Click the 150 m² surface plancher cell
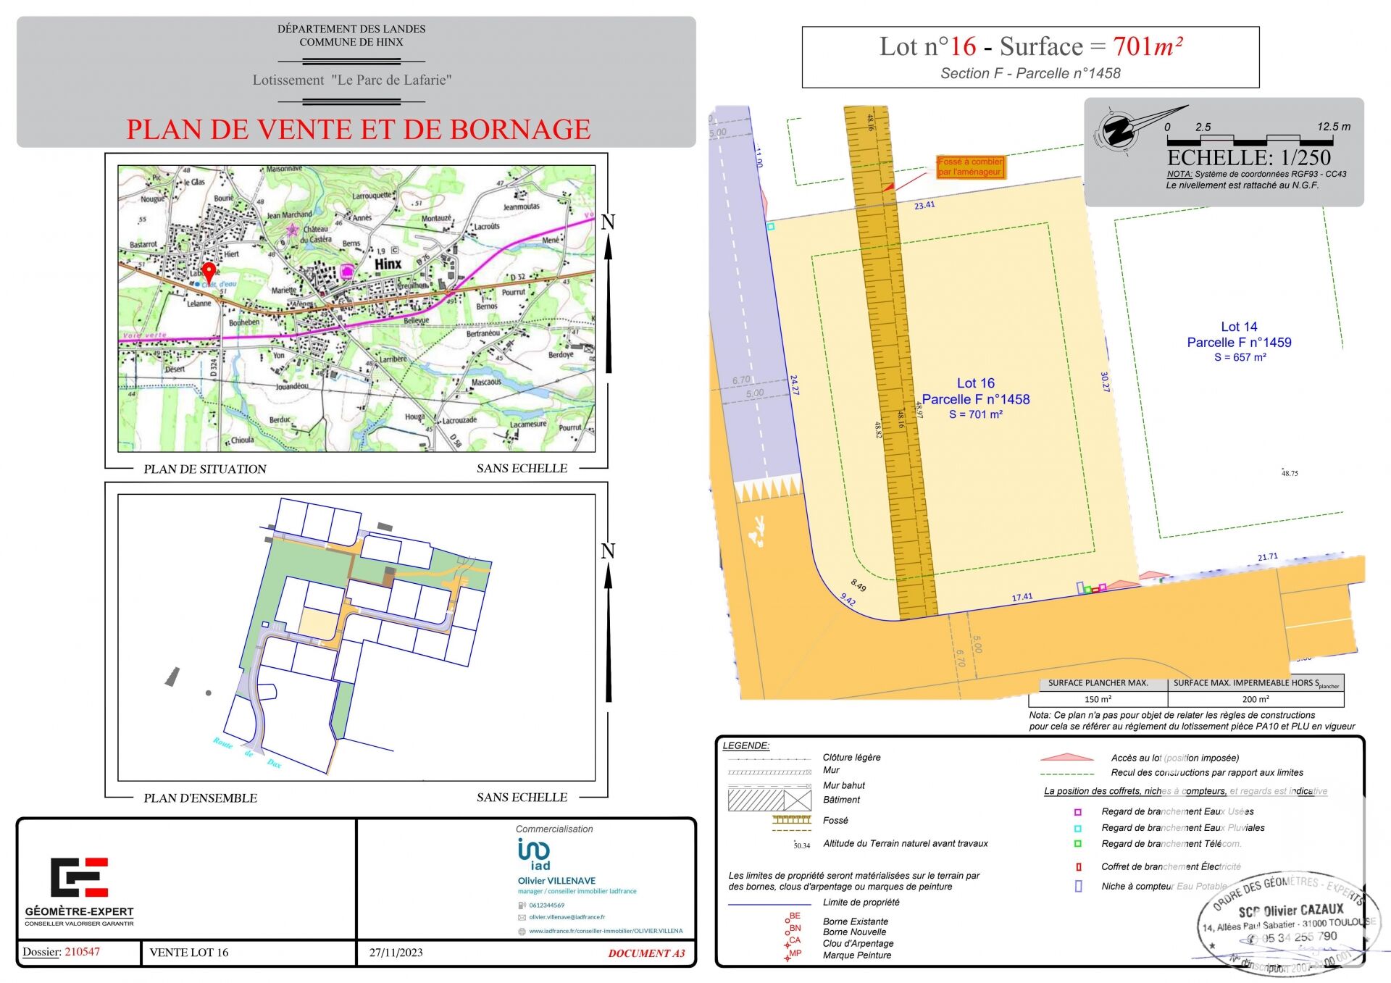Viewport: 1391px width, 983px height. 1098,699
